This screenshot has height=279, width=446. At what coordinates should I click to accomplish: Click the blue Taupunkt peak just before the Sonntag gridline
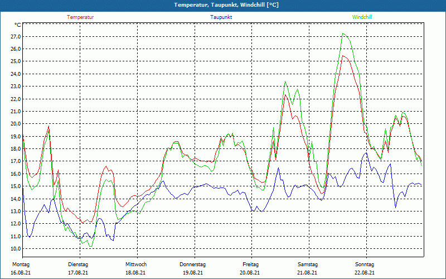click(366, 153)
